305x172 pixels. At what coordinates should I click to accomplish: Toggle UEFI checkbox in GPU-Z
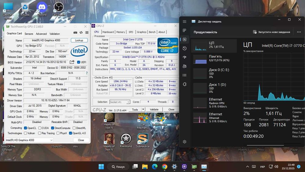pyautogui.click(x=79, y=62)
